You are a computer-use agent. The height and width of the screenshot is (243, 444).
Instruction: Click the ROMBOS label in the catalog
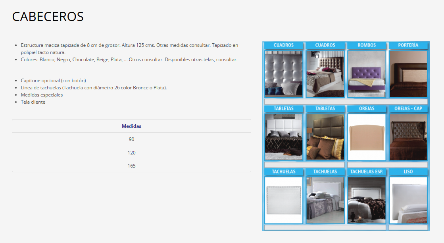pos(367,45)
